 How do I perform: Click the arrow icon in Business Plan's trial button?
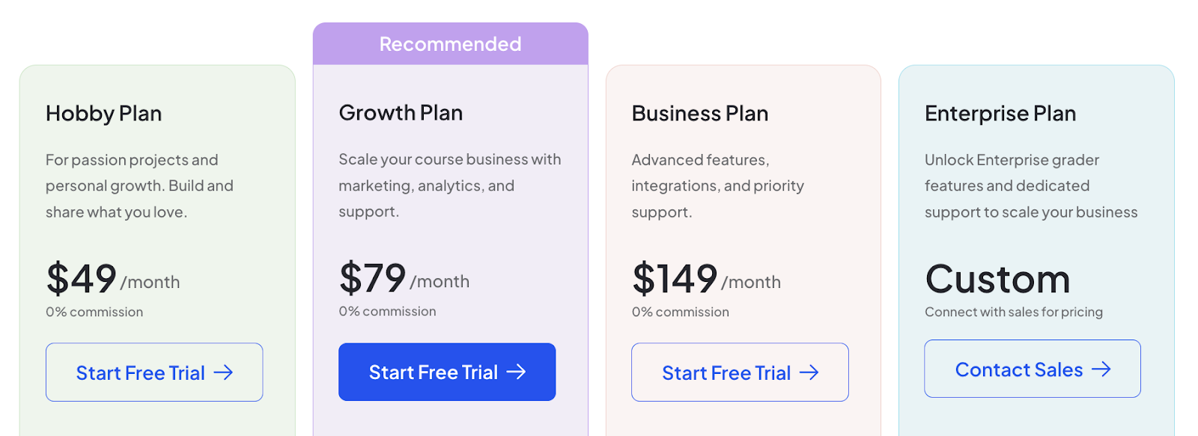pyautogui.click(x=811, y=372)
